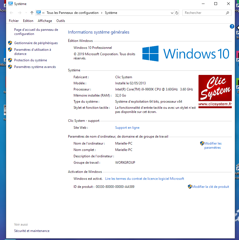Click the double chevron in address bar
239x240 pixels.
(44, 13)
